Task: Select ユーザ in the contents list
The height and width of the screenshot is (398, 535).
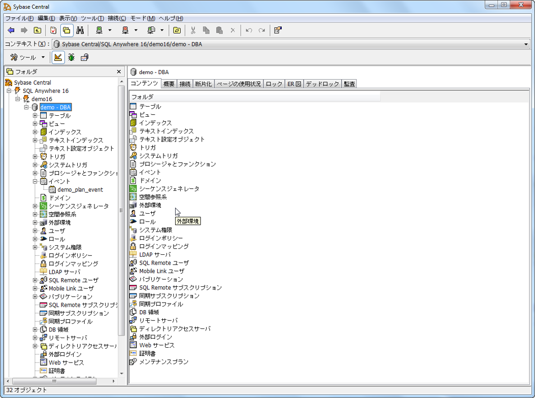Action: coord(147,213)
